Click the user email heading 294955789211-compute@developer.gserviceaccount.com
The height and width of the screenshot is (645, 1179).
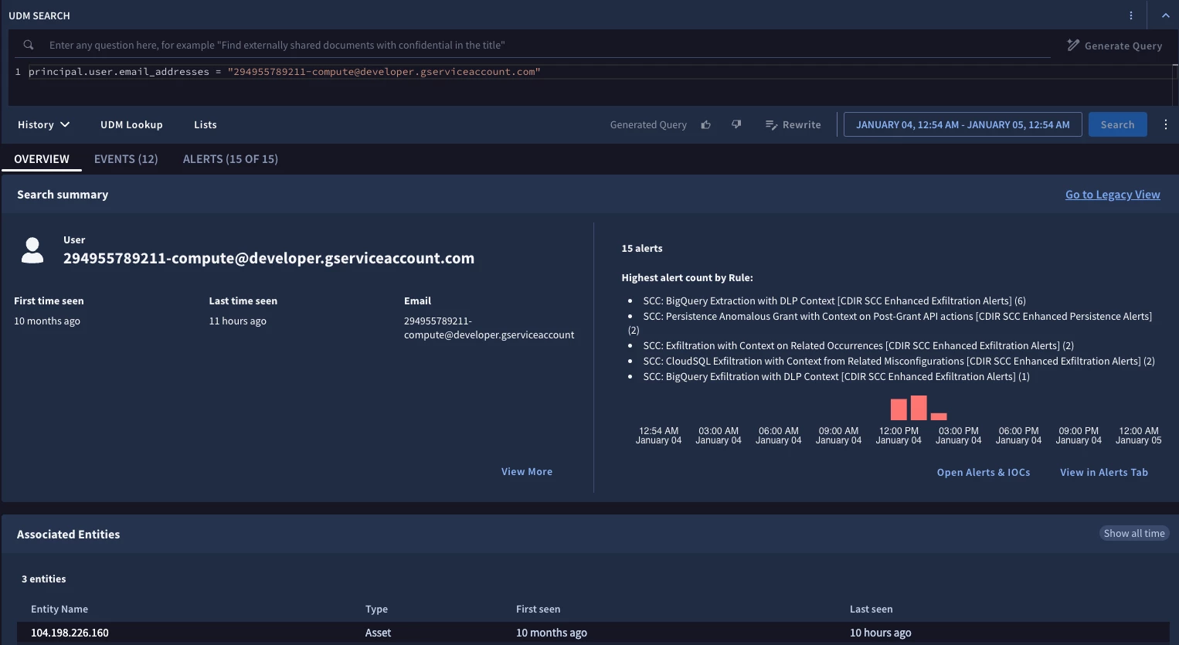pyautogui.click(x=269, y=258)
